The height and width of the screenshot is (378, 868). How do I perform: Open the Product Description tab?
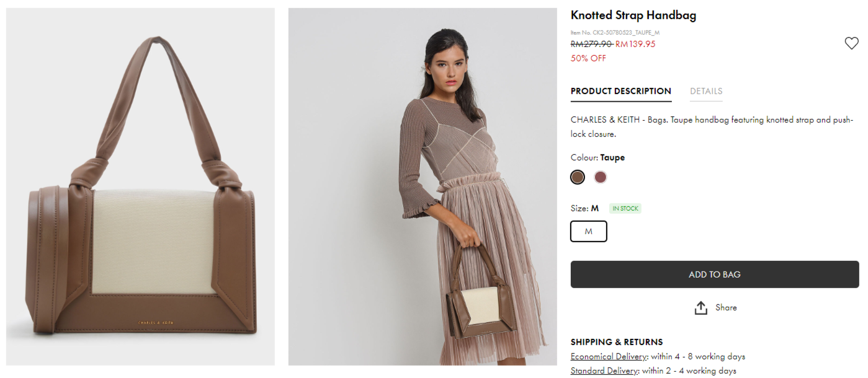coord(620,91)
